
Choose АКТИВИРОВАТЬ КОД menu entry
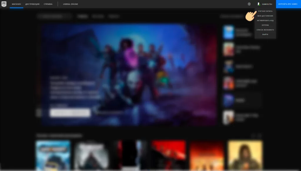pyautogui.click(x=265, y=21)
